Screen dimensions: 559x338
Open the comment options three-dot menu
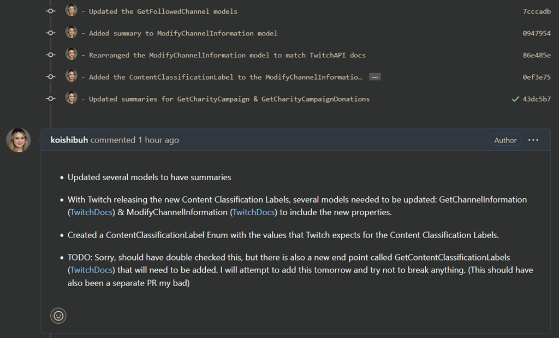pos(533,140)
